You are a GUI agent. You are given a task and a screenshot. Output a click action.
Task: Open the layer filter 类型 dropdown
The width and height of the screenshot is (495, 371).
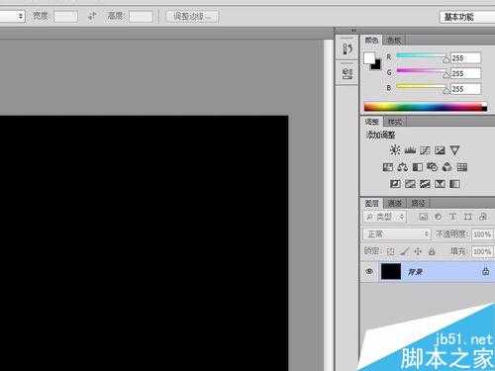(x=385, y=217)
